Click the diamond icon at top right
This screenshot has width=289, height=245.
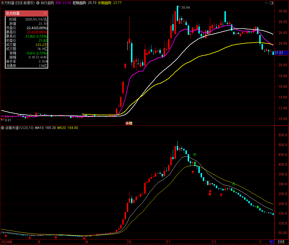(x=266, y=3)
